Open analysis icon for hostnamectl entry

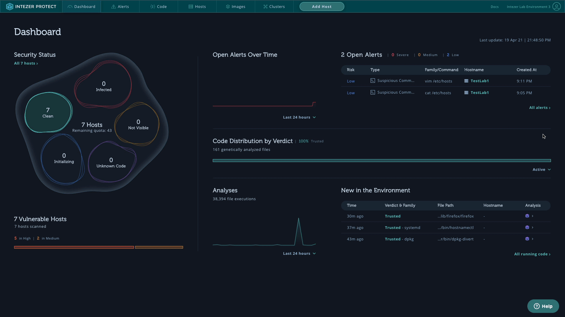527,227
